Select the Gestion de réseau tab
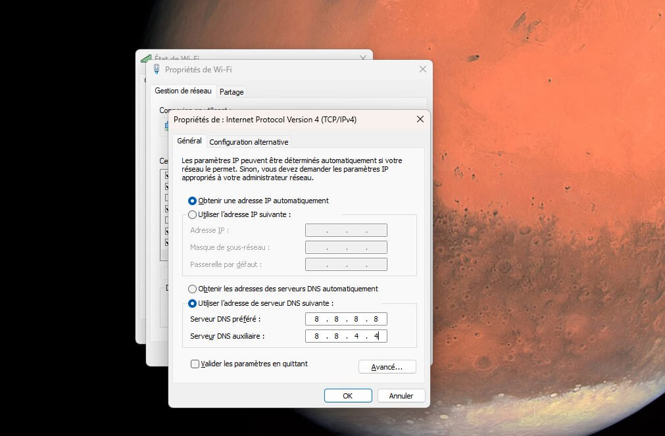This screenshot has height=436, width=665. [183, 91]
